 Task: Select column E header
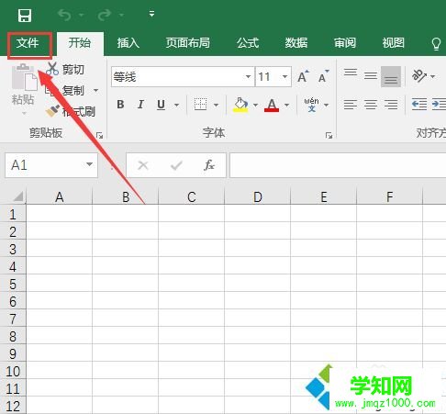324,196
